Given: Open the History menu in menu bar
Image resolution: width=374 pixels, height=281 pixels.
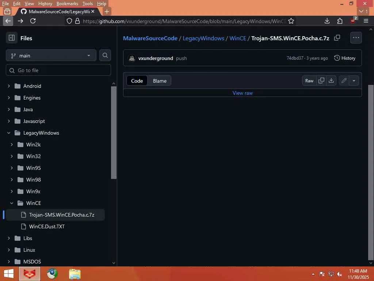Looking at the screenshot, I should click(45, 4).
